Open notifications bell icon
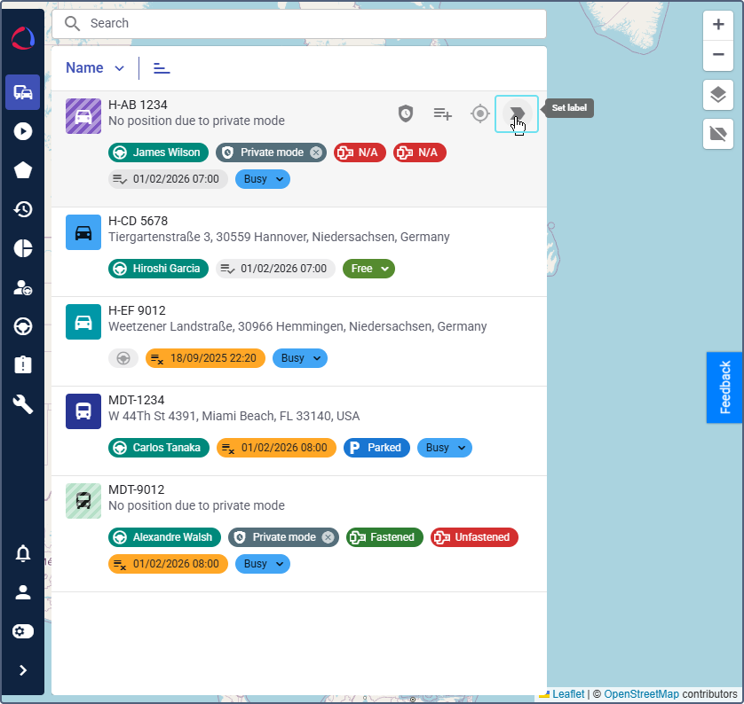The height and width of the screenshot is (704, 744). [23, 553]
